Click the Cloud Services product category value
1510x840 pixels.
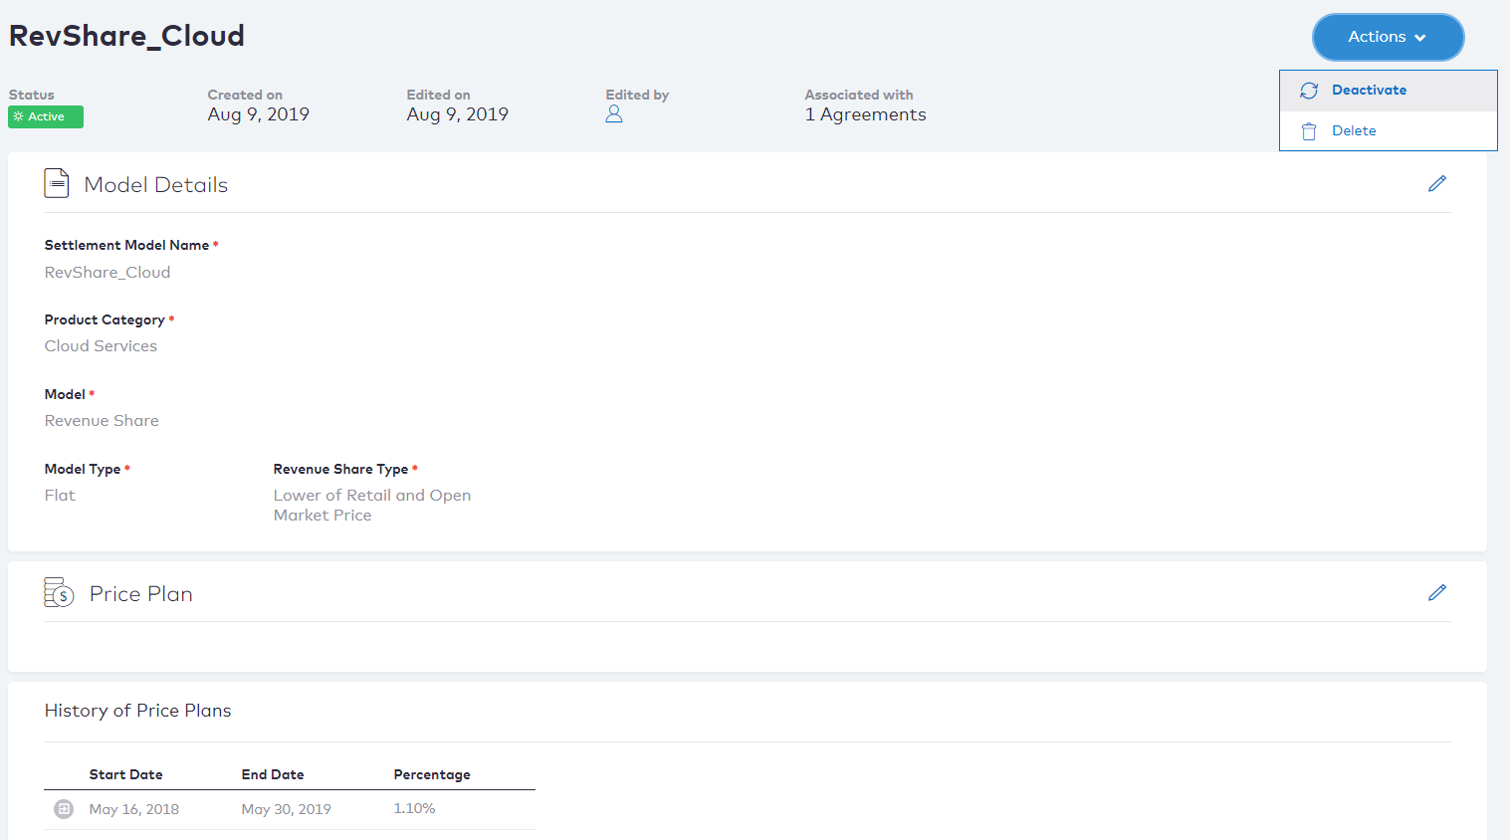pyautogui.click(x=101, y=346)
